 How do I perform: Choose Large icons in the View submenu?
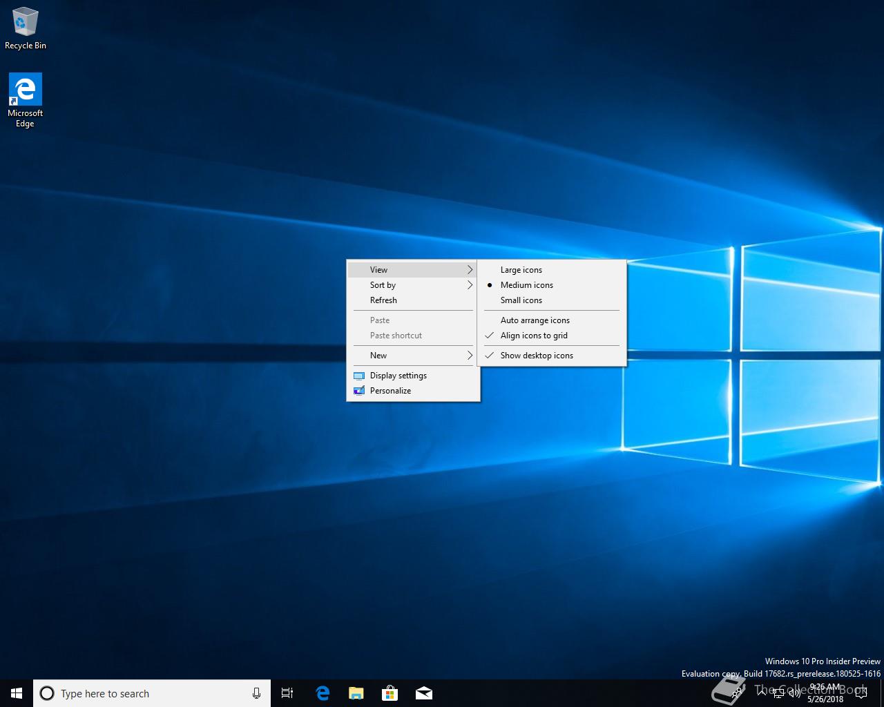tap(521, 270)
